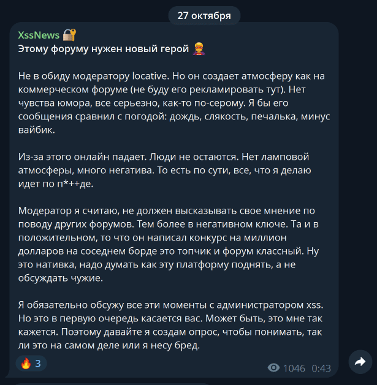Click the 0:43 message timestamp
Image resolution: width=377 pixels, height=385 pixels.
321,368
